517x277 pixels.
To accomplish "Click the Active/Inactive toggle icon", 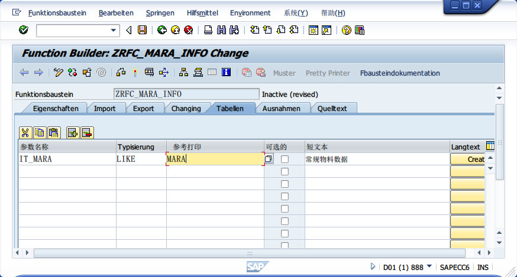I will pos(73,73).
